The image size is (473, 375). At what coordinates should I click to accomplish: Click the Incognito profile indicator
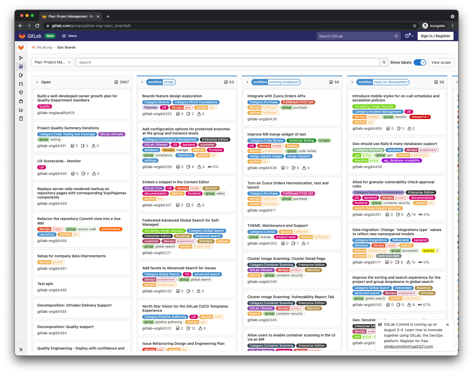434,26
